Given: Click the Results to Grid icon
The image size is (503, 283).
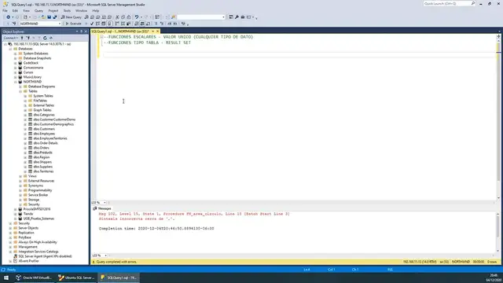Looking at the screenshot, I should [x=142, y=24].
